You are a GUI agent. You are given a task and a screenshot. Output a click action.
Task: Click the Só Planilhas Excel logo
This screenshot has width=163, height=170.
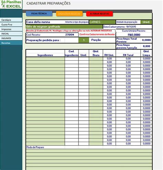(x=11, y=4)
